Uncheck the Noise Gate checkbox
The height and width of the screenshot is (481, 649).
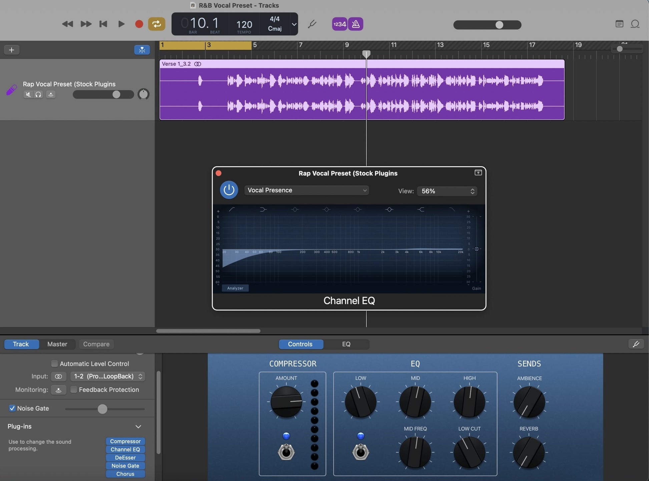pos(12,408)
